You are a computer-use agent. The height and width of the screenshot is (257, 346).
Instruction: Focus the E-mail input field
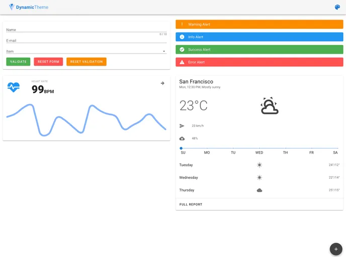pyautogui.click(x=86, y=41)
